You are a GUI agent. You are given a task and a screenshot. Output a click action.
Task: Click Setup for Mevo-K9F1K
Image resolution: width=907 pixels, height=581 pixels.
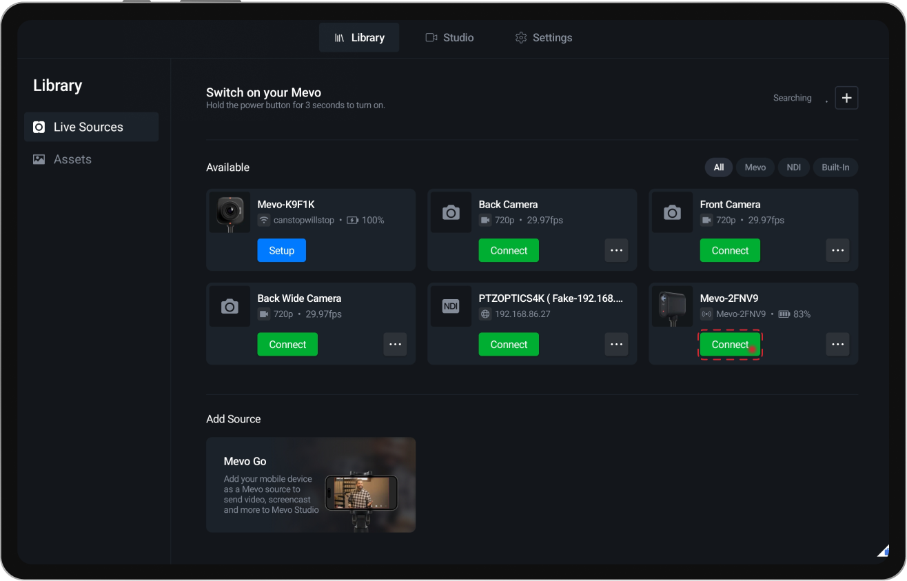pyautogui.click(x=282, y=250)
